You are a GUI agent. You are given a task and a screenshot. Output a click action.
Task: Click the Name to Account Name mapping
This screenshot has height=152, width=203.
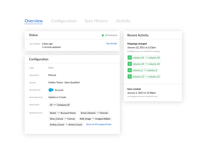click(63, 113)
